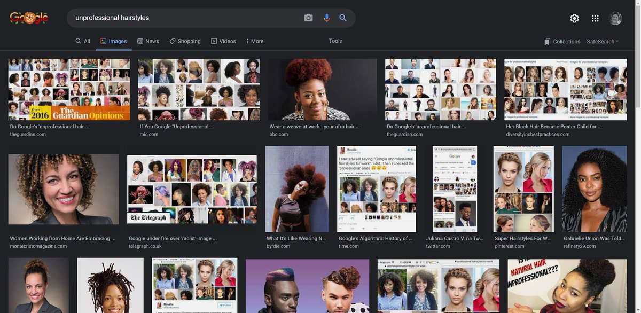Image resolution: width=641 pixels, height=313 pixels.
Task: Switch to the Videos tab
Action: 223,41
